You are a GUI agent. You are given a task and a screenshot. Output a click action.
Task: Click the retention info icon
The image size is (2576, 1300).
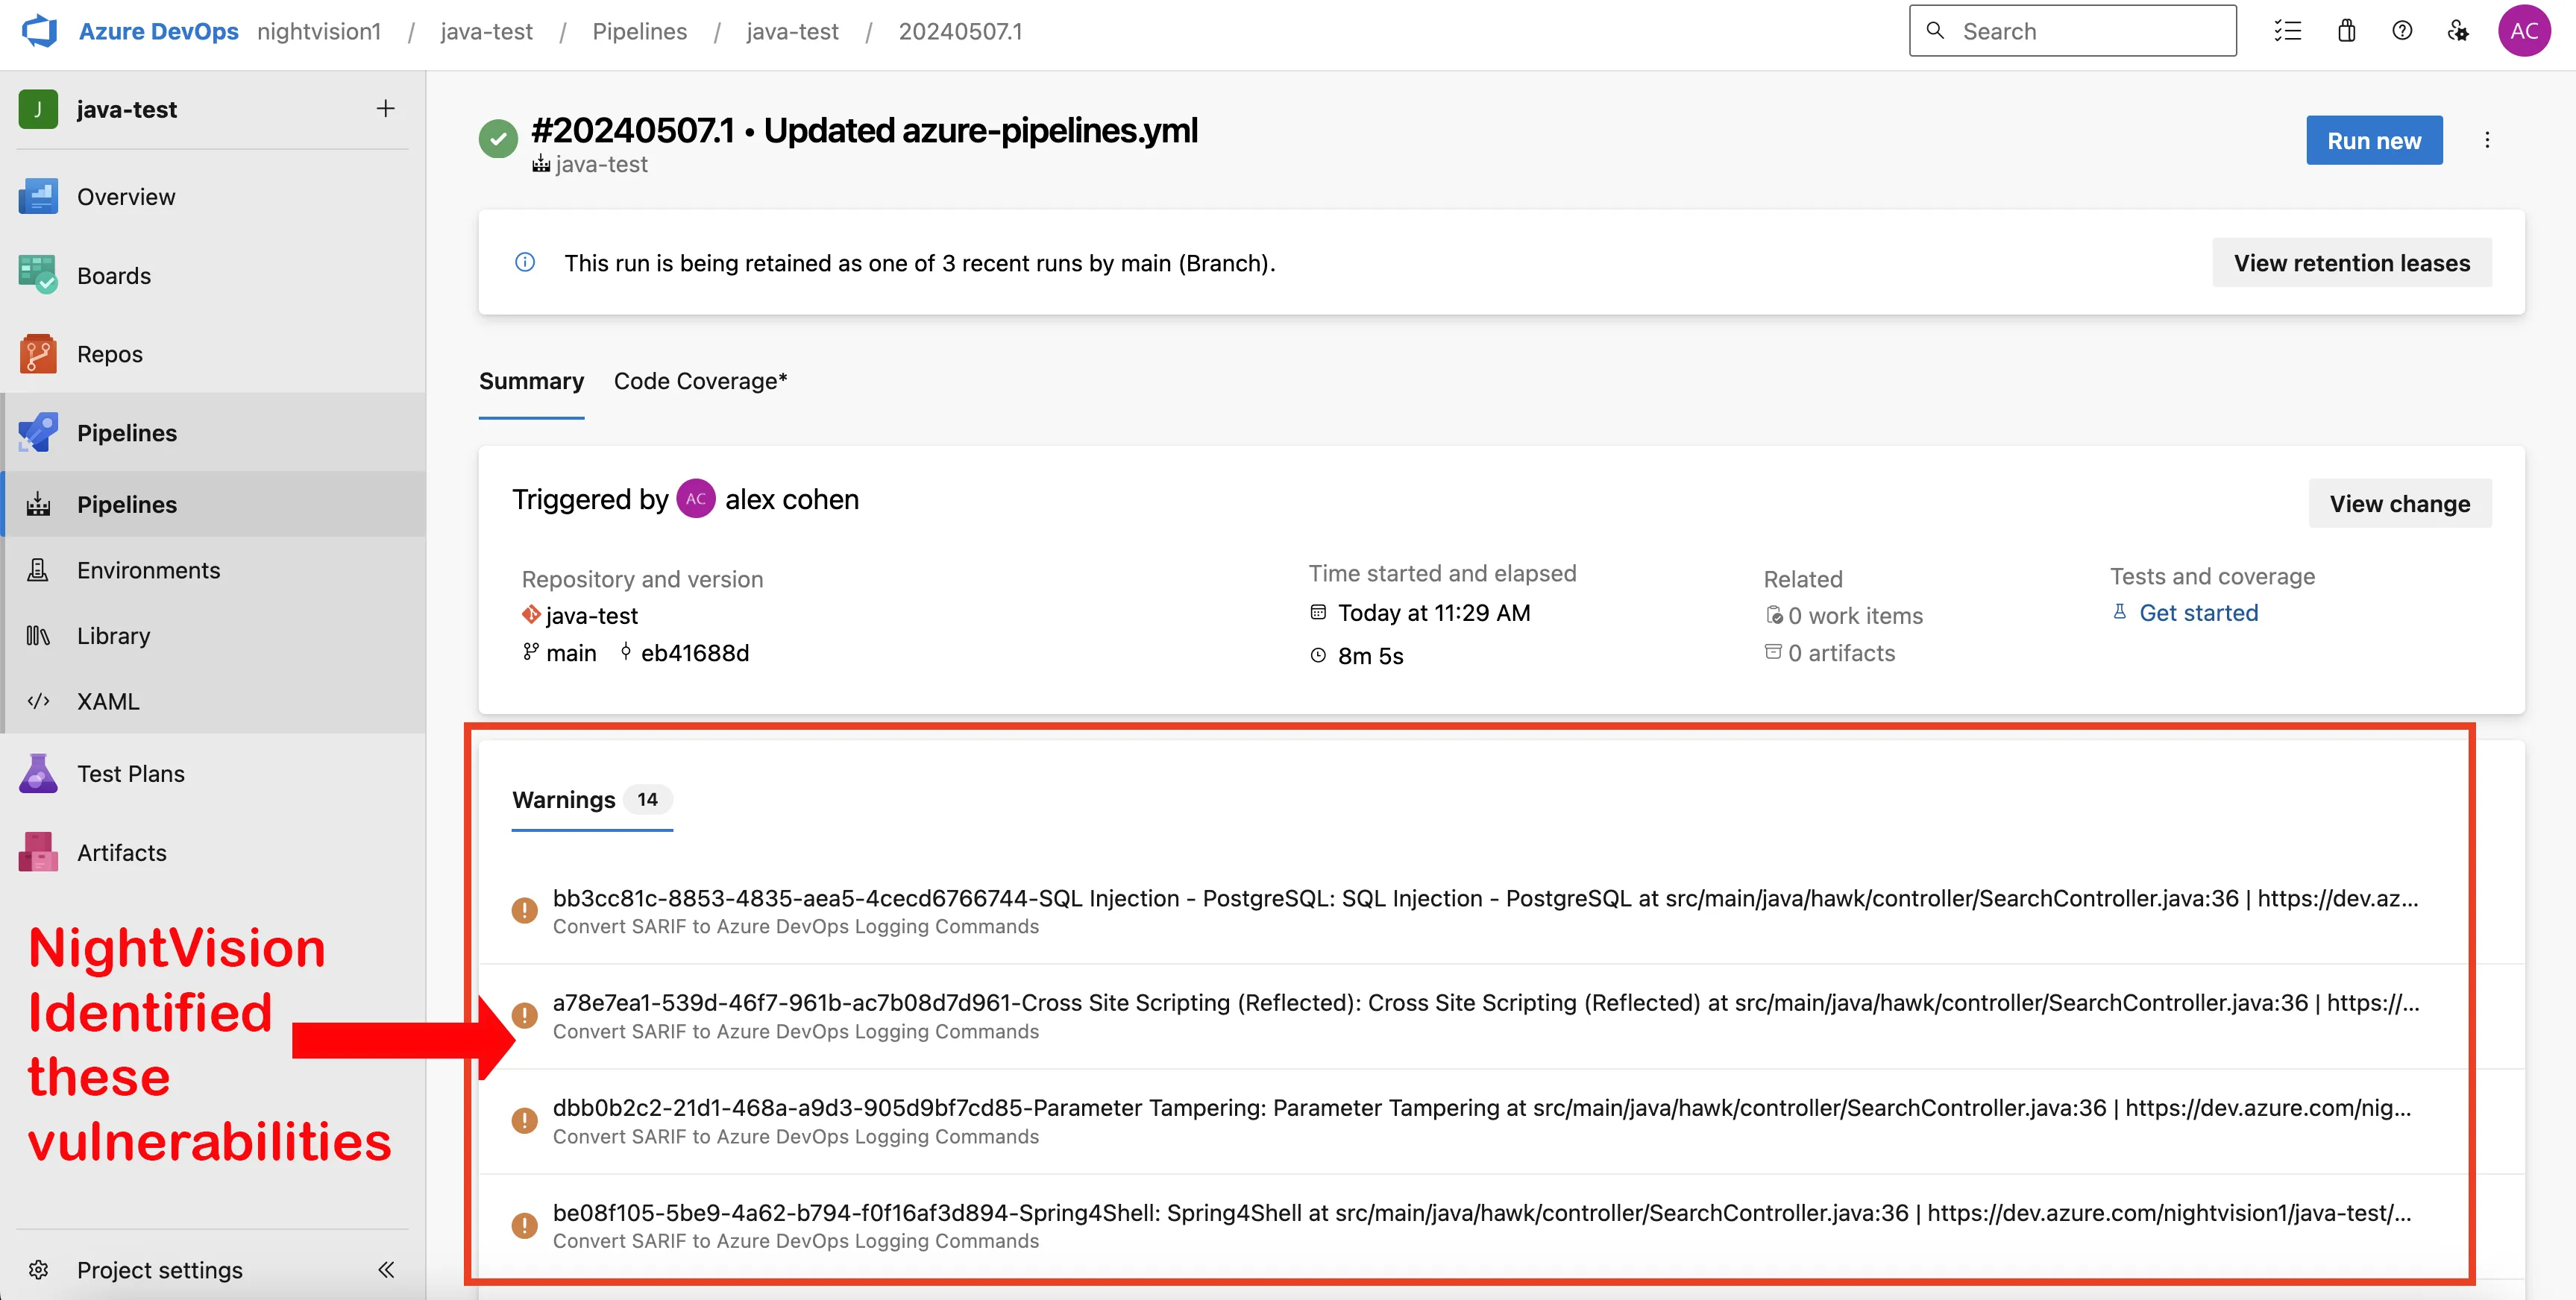pyautogui.click(x=525, y=263)
